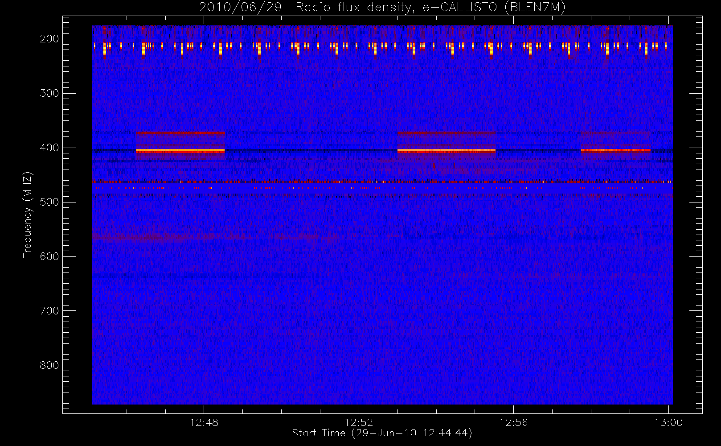This screenshot has width=721, height=446.
Task: Select the 600 frequency tick label
Action: pyautogui.click(x=49, y=256)
